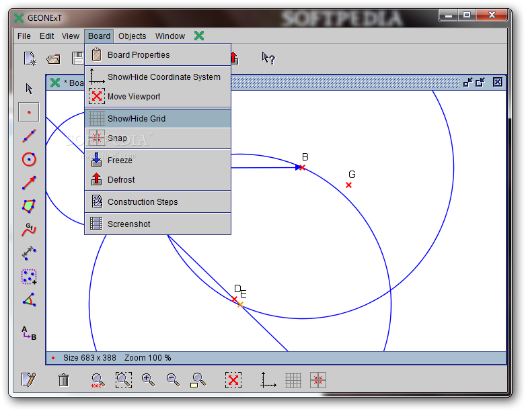Viewport: 526px width, 411px height.
Task: Click point G on the board
Action: pyautogui.click(x=348, y=185)
